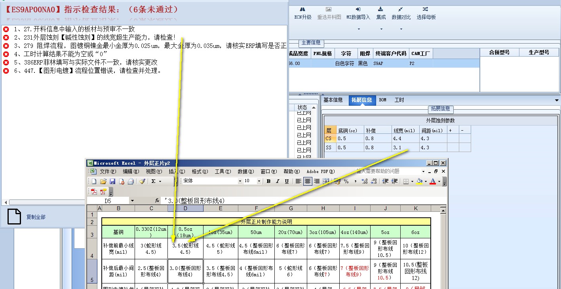The width and height of the screenshot is (561, 289).
Task: Switch to the BOM tab
Action: coord(383,100)
